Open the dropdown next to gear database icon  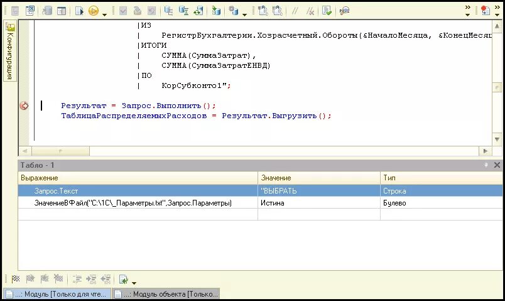[244, 14]
